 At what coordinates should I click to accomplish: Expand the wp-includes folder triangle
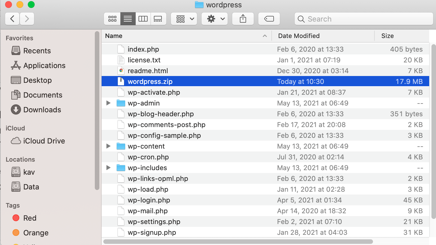click(x=108, y=168)
